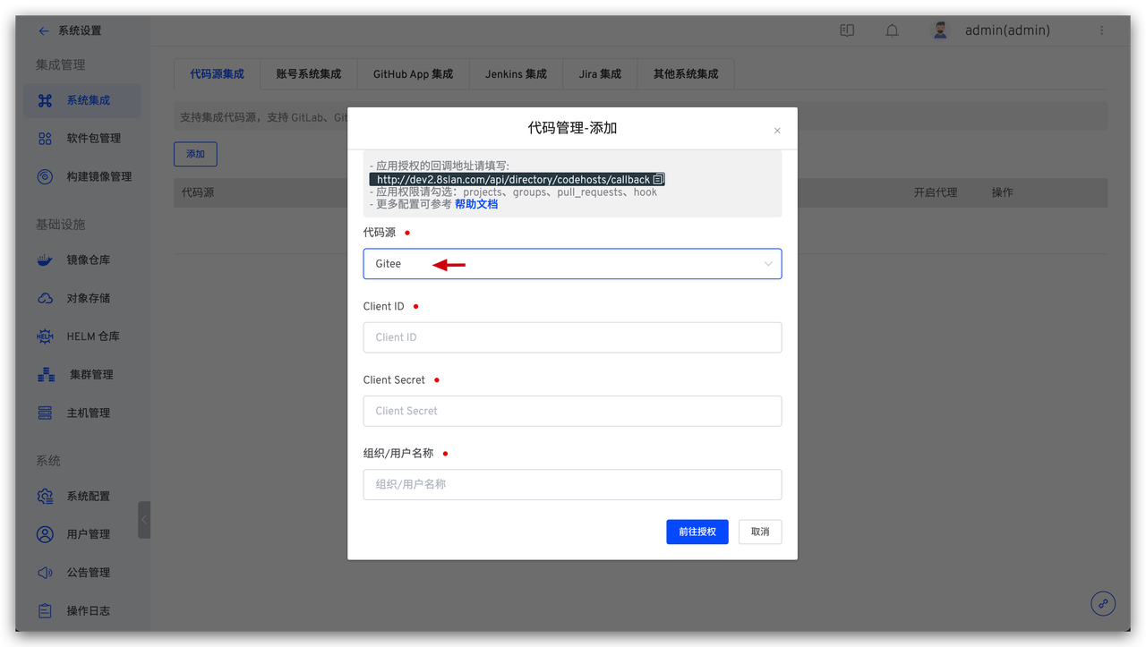Switch to the GitHub App 集成 tab
The image size is (1146, 647).
click(x=413, y=74)
